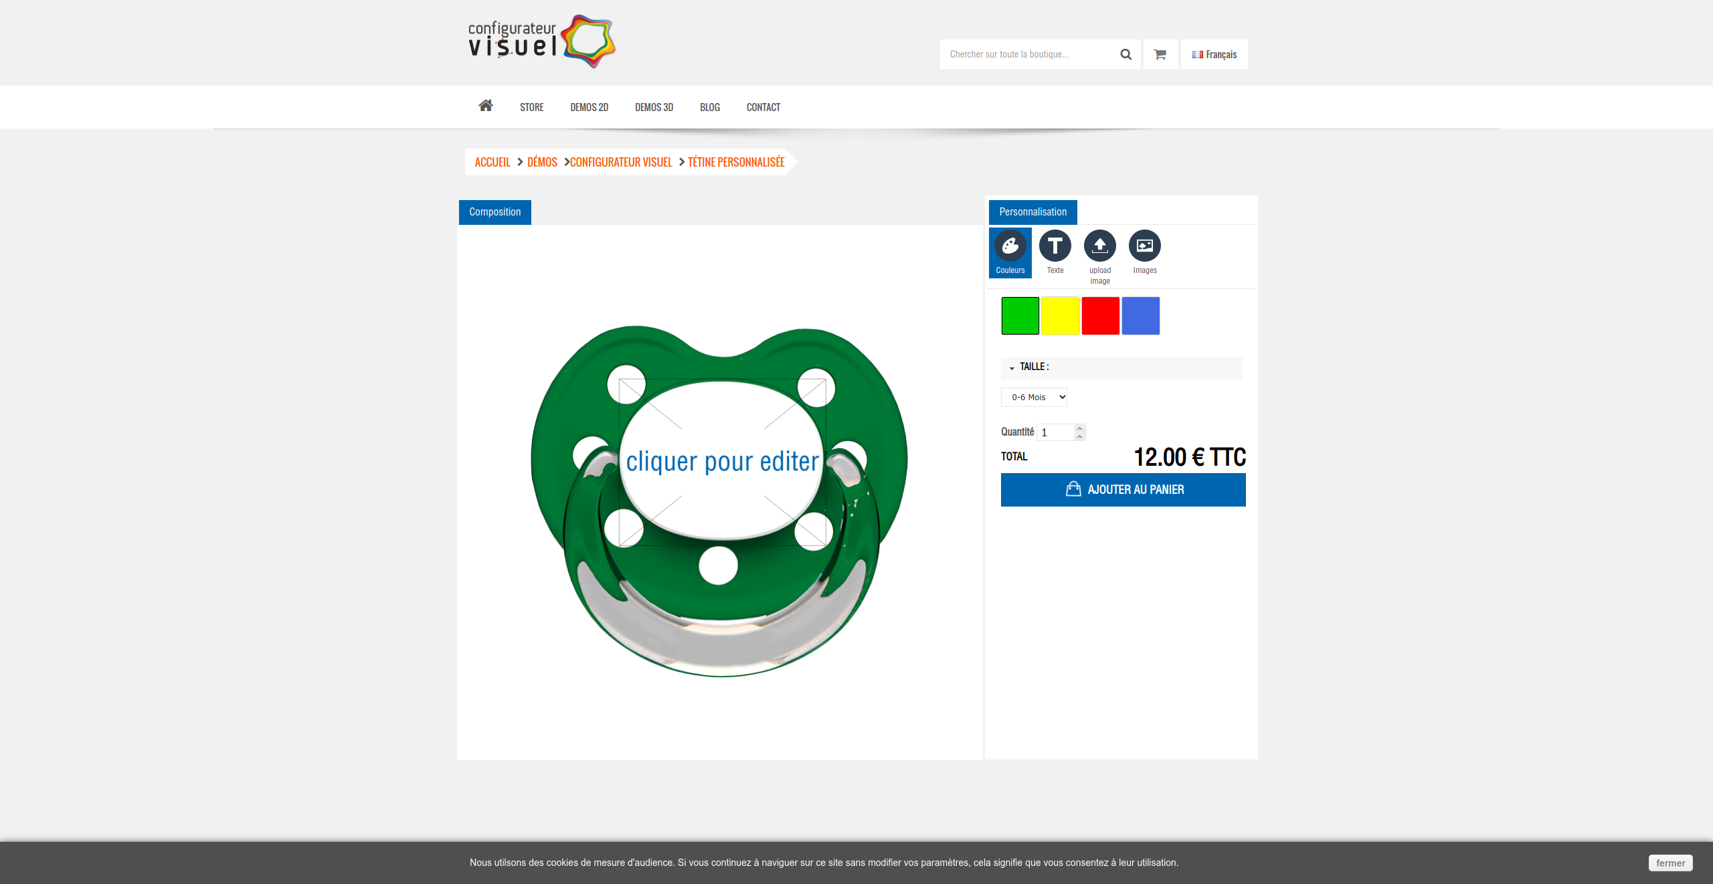This screenshot has width=1713, height=884.
Task: Open the Français language selector
Action: [x=1214, y=54]
